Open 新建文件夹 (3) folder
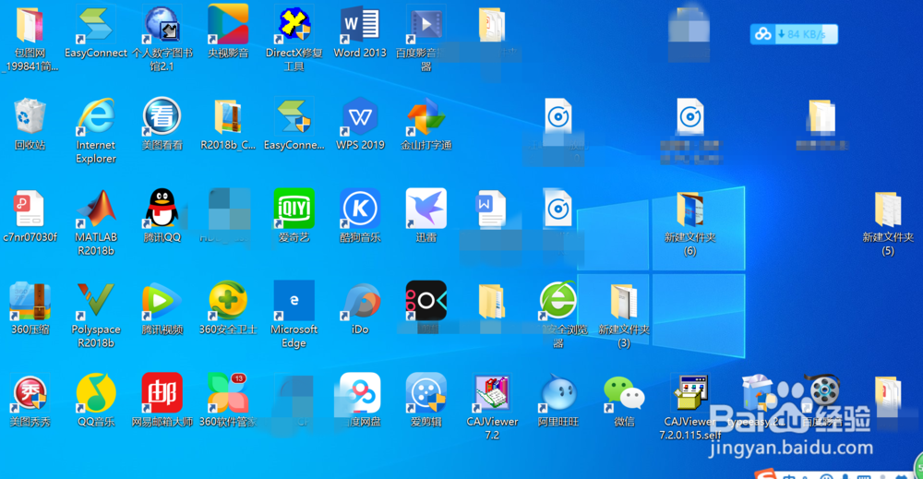The height and width of the screenshot is (479, 923). click(x=624, y=301)
